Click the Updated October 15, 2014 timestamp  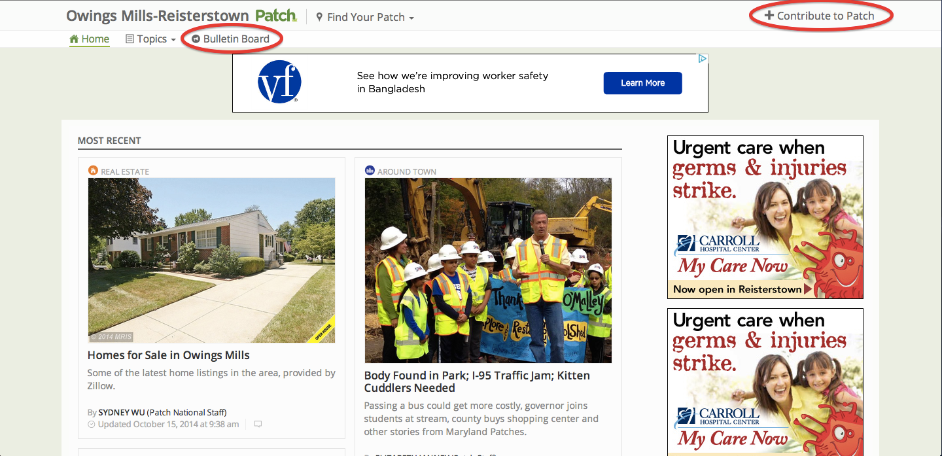tap(167, 424)
